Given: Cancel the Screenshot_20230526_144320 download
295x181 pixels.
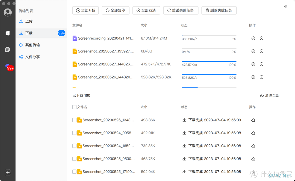Looking at the screenshot, I should click(x=261, y=77).
